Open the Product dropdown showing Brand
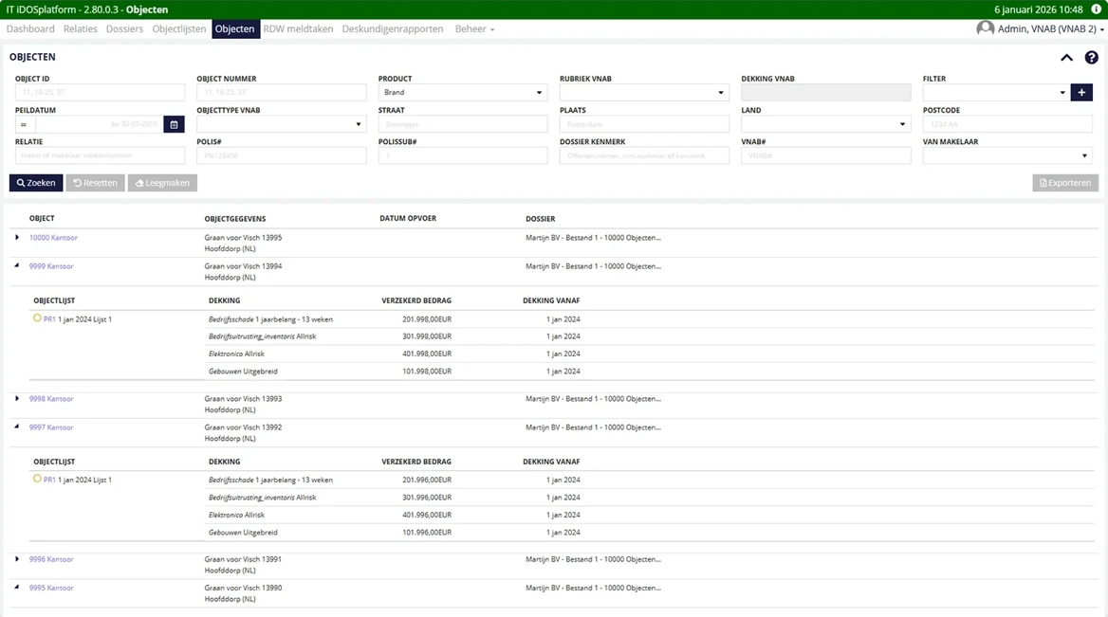The image size is (1108, 617). pos(462,93)
